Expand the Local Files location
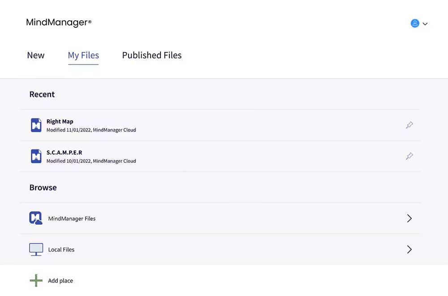Screen dimensions: 448x296 click(x=409, y=249)
